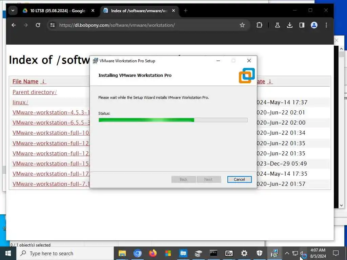Select the 2023-Dec-29 05:49 date text

[x=282, y=164]
